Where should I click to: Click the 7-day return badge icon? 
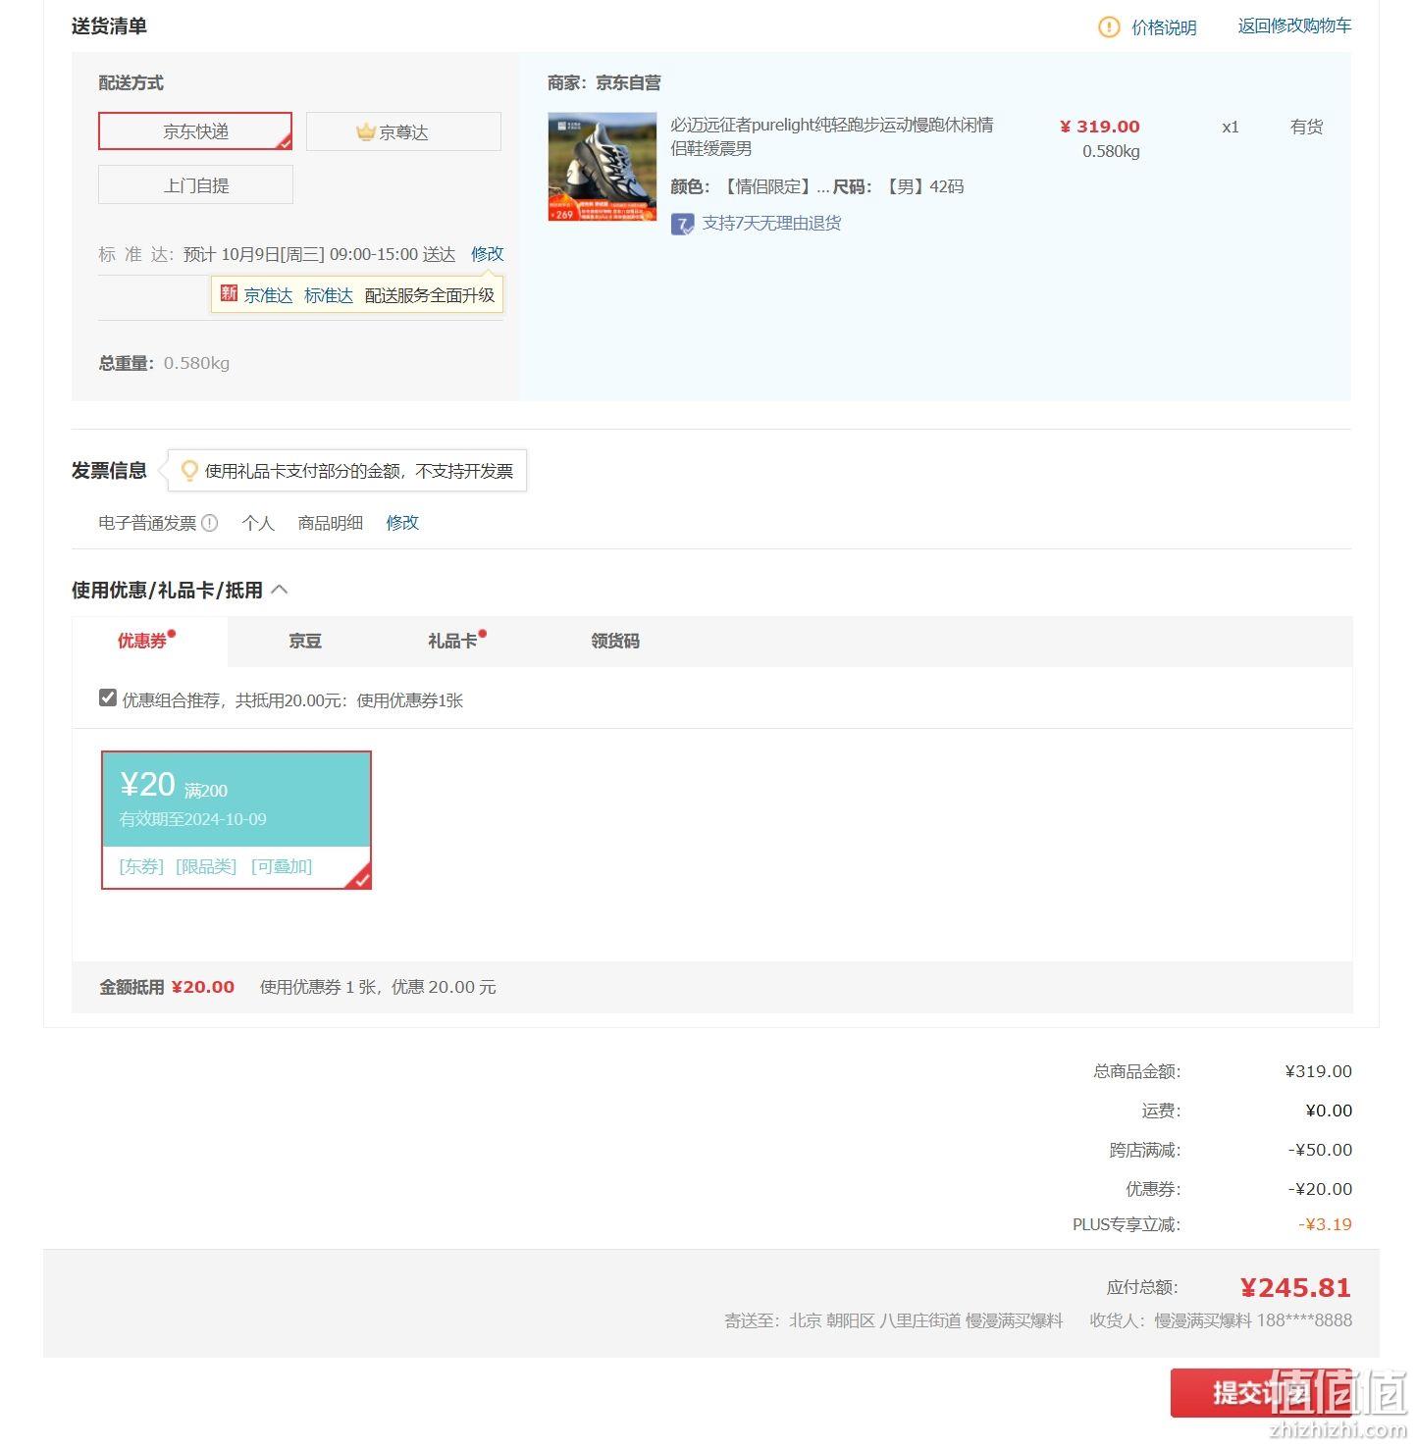(682, 225)
